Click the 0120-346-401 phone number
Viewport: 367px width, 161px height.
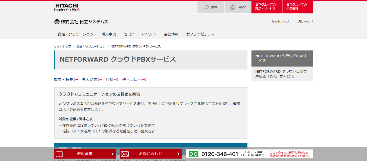pyautogui.click(x=220, y=154)
